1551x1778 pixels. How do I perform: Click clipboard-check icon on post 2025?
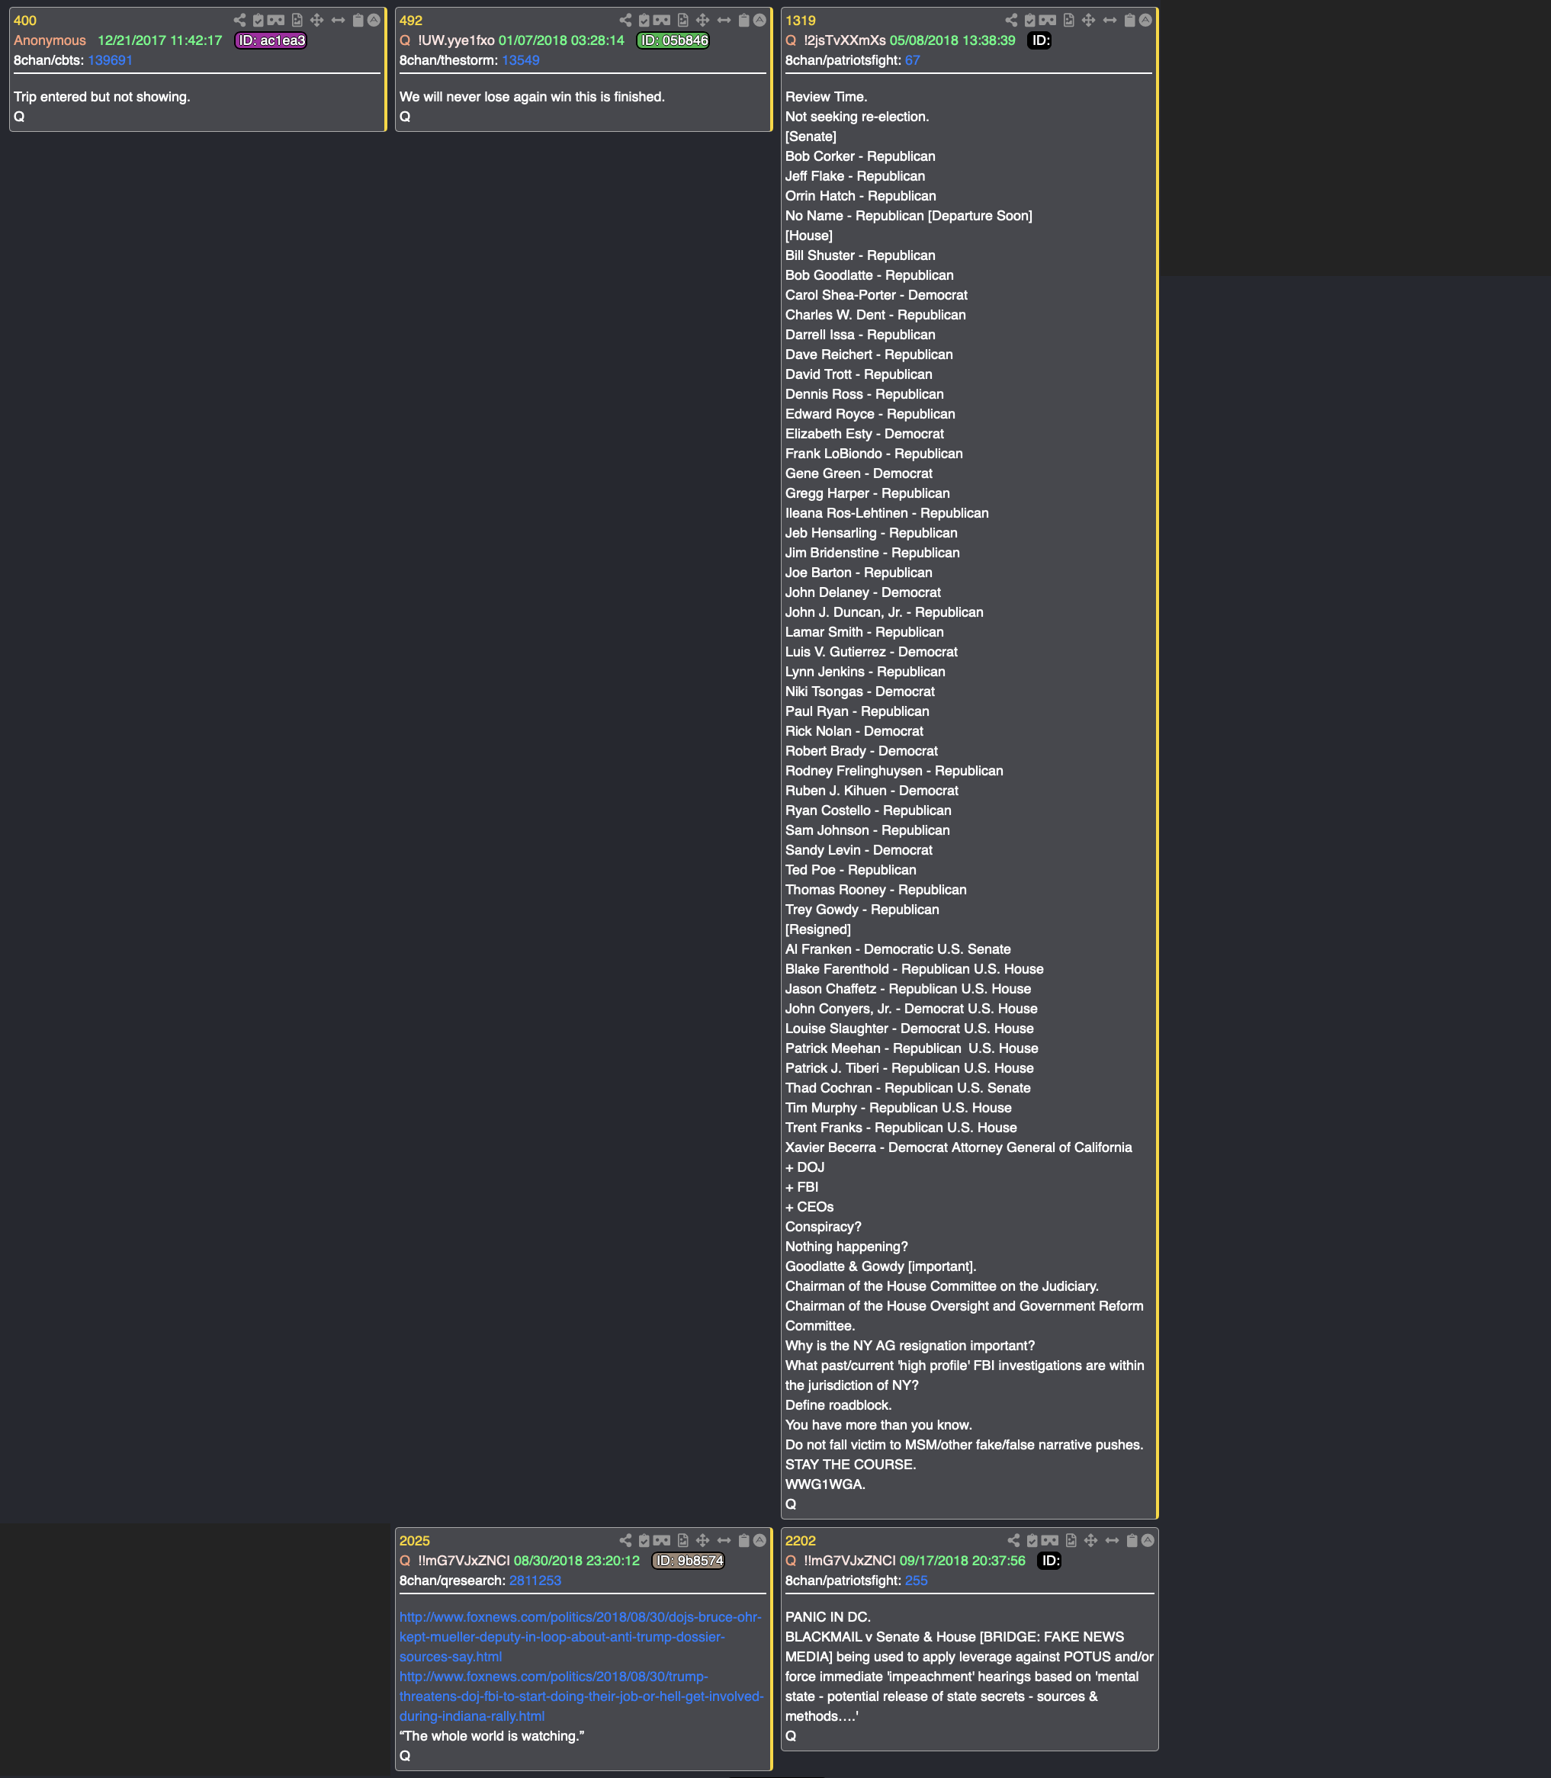(x=644, y=1540)
